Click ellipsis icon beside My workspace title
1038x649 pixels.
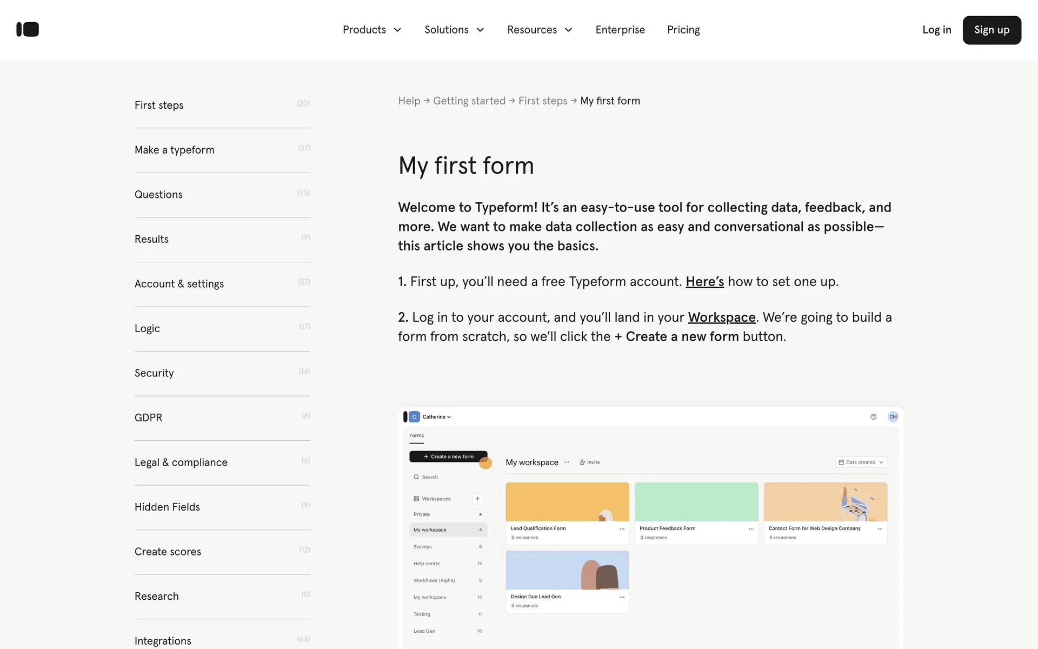coord(567,462)
